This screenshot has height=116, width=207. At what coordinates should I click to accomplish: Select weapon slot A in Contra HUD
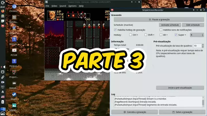pyautogui.click(x=68, y=16)
